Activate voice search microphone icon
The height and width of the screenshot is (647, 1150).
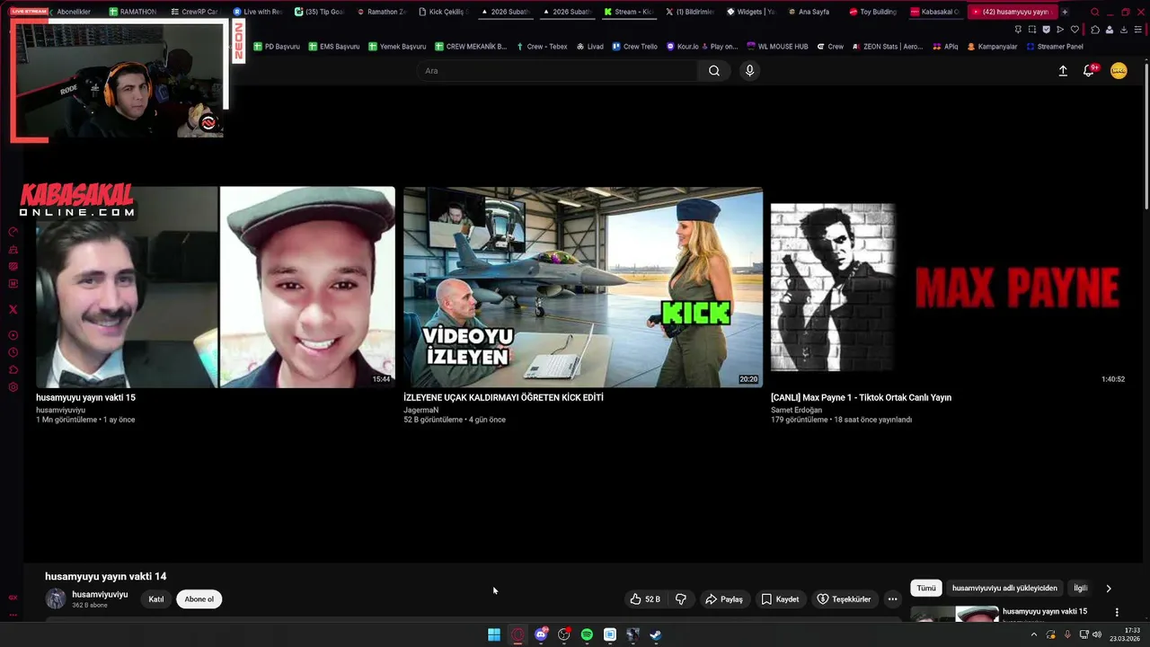point(749,71)
